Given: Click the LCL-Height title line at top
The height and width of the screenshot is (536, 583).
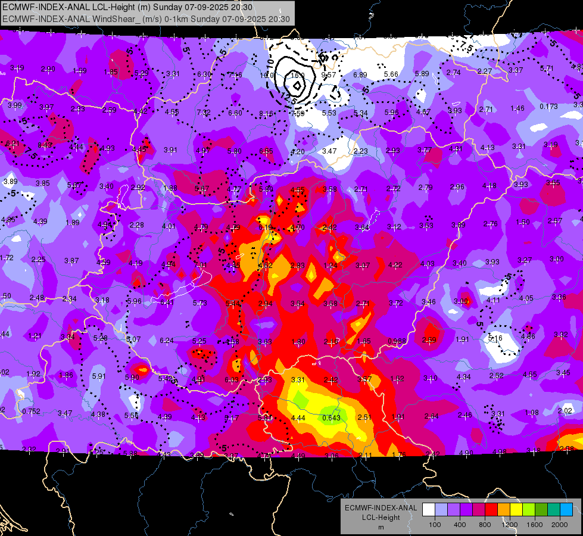Looking at the screenshot, I should [x=127, y=7].
